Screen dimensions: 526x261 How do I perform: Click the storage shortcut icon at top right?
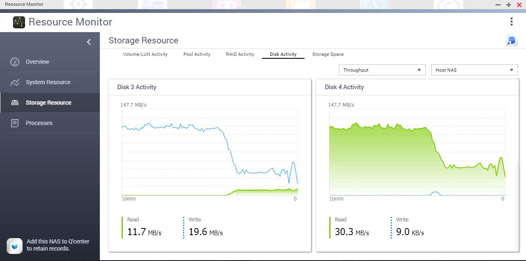[x=512, y=40]
